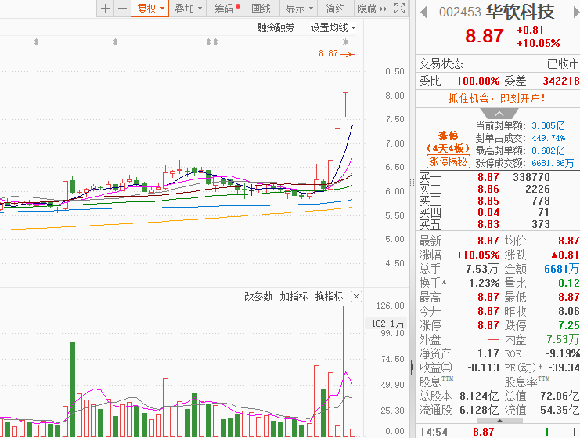The width and height of the screenshot is (580, 438).
Task: Toggle fullscreen chart icon
Action: [399, 9]
